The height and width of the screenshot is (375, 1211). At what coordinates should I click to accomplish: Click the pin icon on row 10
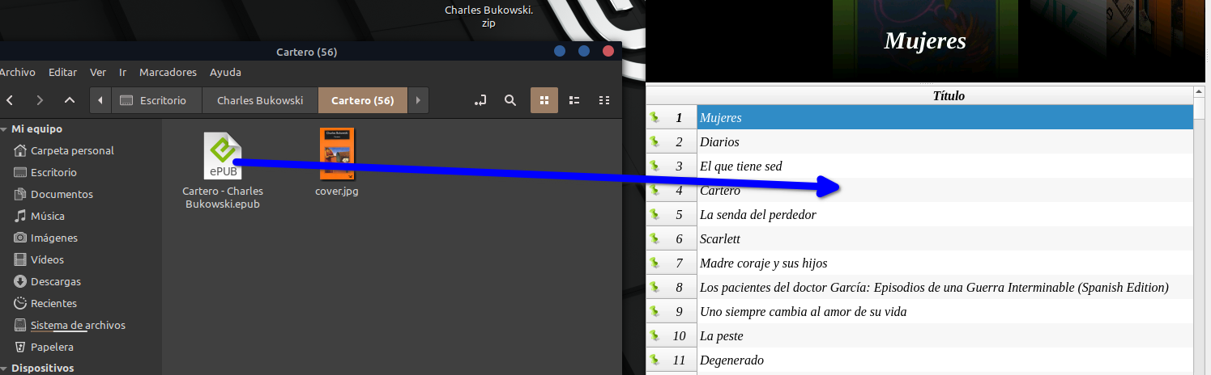655,335
